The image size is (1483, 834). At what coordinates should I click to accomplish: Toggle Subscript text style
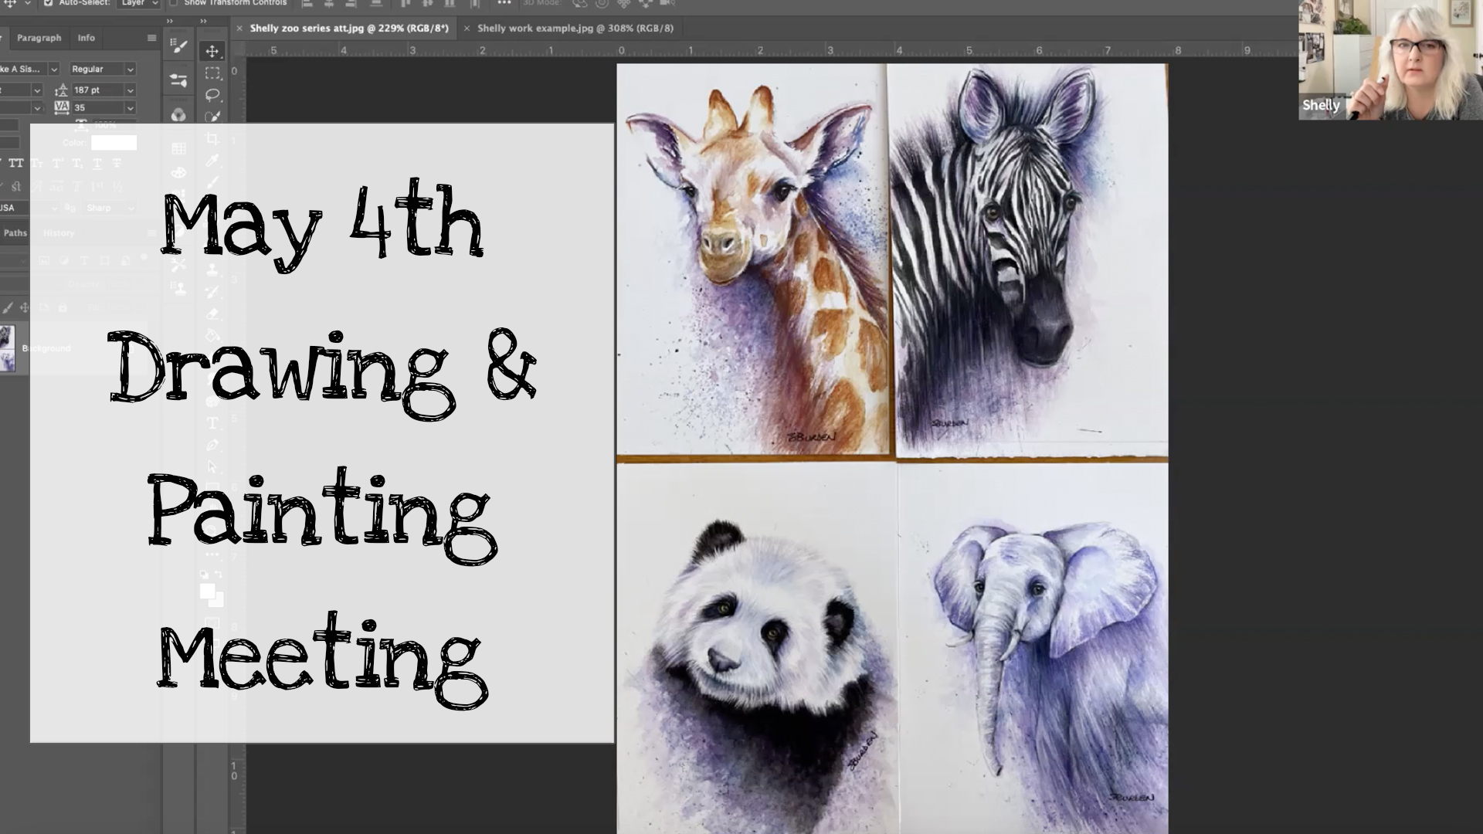click(77, 164)
